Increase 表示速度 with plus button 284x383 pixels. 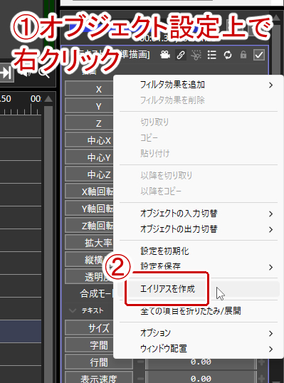click(261, 378)
